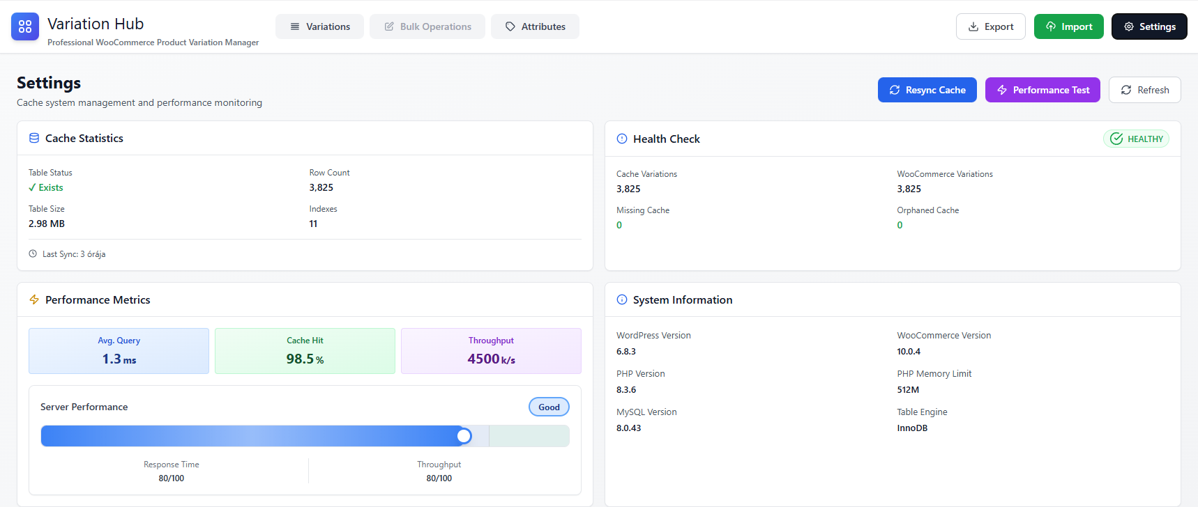Switch to the Attributes tab
Screen dimensions: 1198x507
[535, 26]
